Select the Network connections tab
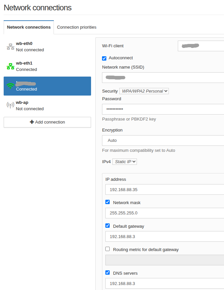224x290 pixels. pos(29,27)
